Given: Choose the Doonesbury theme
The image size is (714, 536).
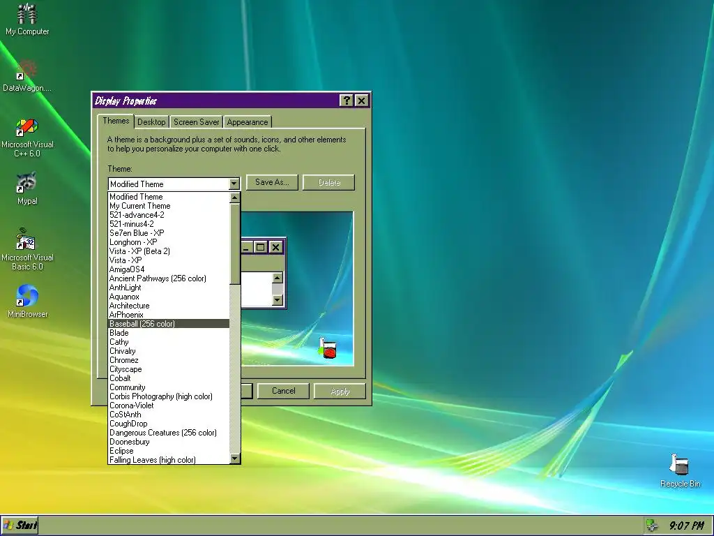Looking at the screenshot, I should (169, 442).
